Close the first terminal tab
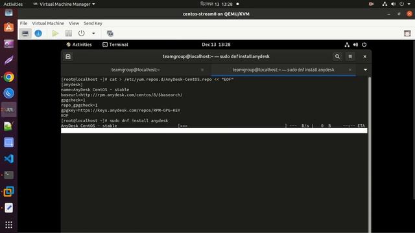Screen dimensions: 415x233 point(202,70)
